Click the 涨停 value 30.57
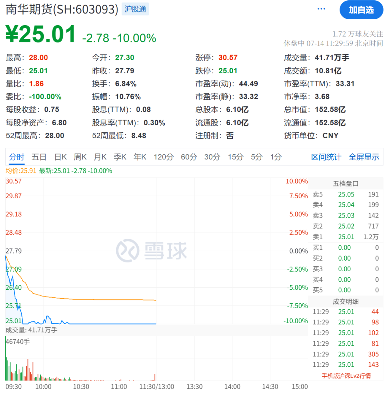Screen dimensions: 385x393 [x=228, y=58]
